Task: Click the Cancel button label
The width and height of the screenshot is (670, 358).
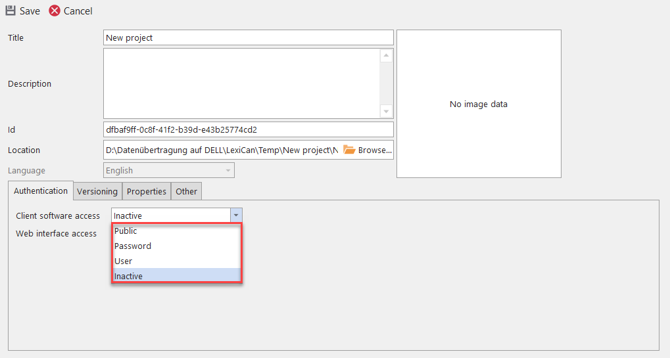Action: (78, 11)
